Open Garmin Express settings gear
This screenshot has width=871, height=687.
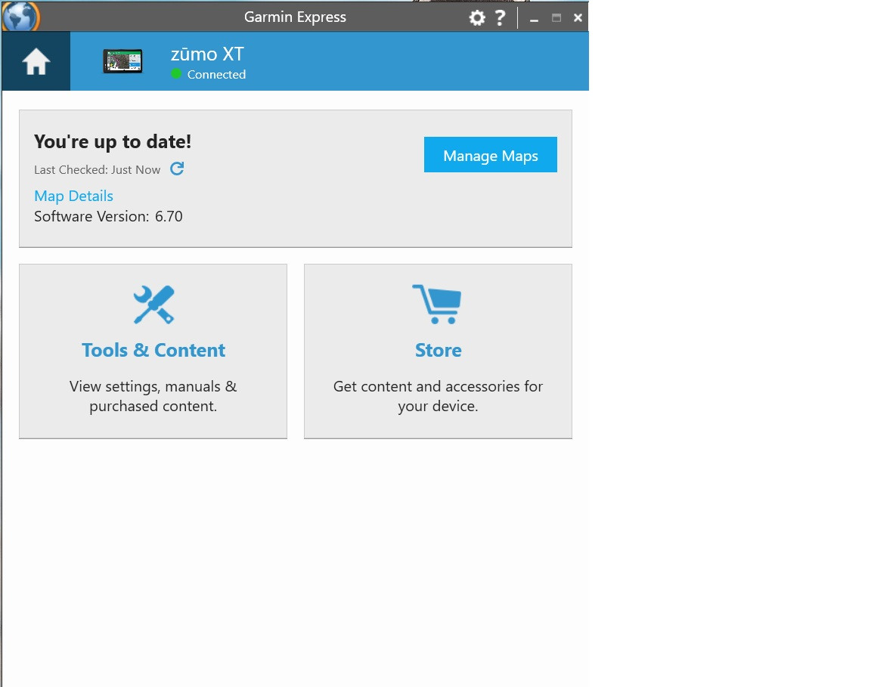pos(476,18)
